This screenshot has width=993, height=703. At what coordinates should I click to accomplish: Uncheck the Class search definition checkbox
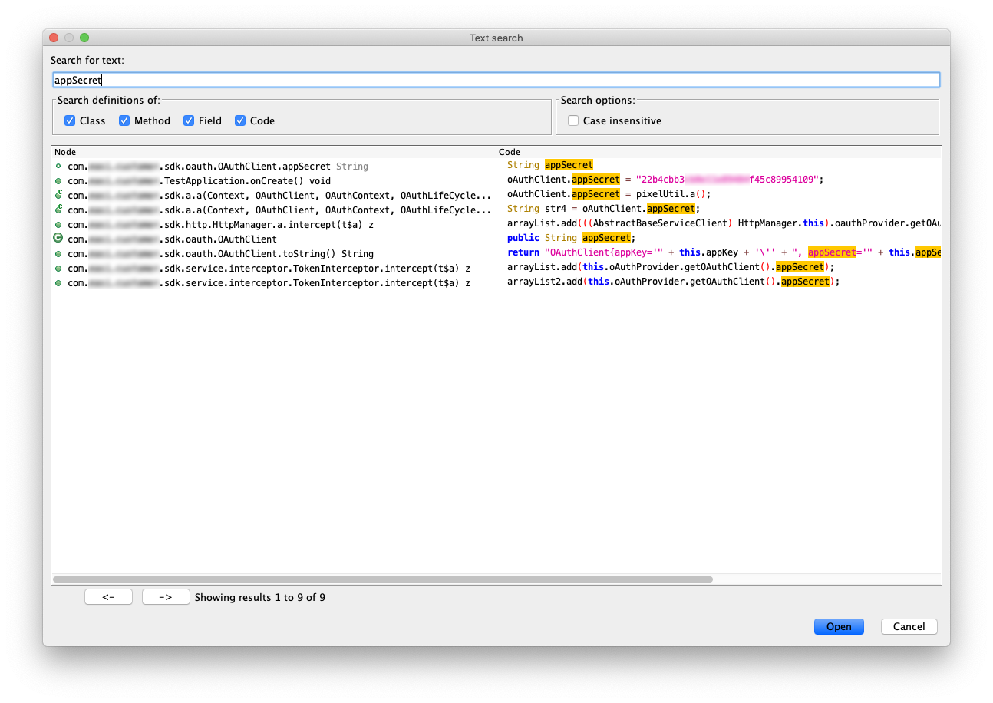pyautogui.click(x=70, y=120)
